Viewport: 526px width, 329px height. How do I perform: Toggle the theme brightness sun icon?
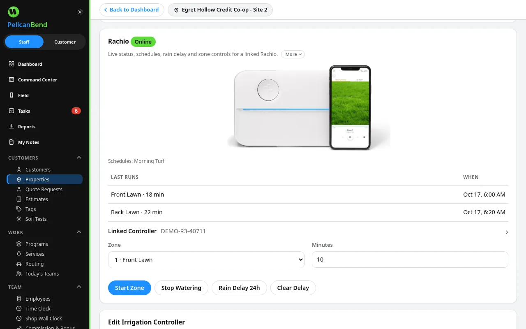click(x=80, y=12)
